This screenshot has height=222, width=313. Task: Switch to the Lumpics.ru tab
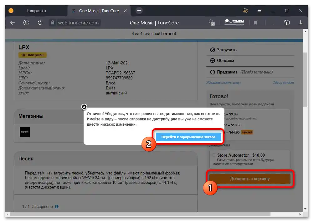click(36, 11)
